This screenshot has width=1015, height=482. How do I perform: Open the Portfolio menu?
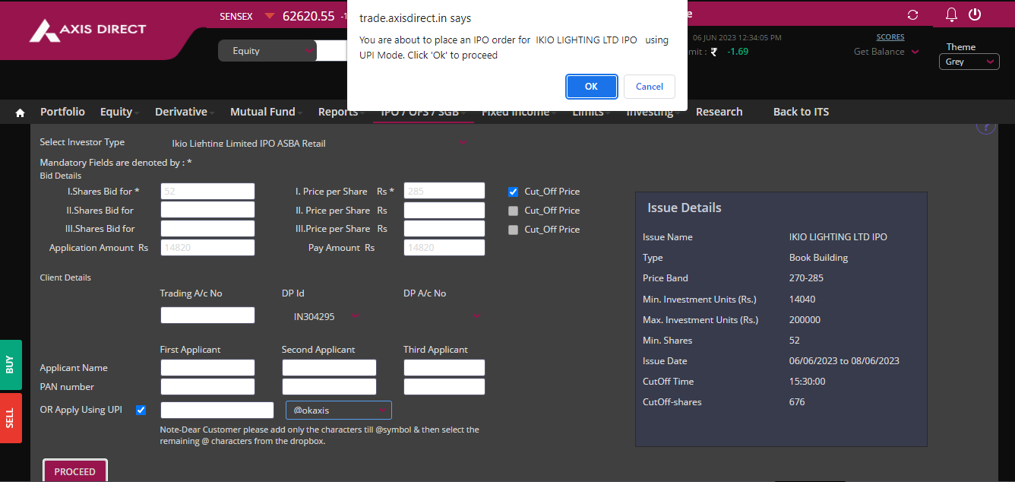[x=62, y=112]
